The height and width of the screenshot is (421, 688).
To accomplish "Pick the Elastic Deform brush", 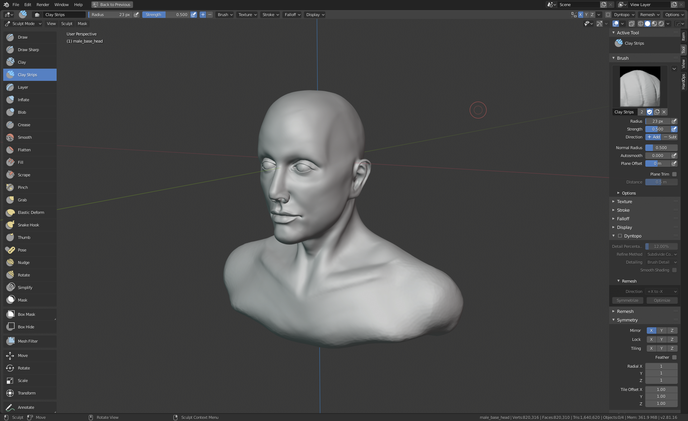I will (x=31, y=212).
